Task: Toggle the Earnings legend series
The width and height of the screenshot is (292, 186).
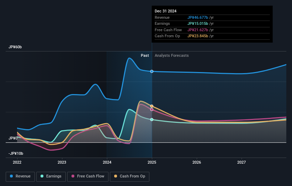Action: [x=51, y=176]
